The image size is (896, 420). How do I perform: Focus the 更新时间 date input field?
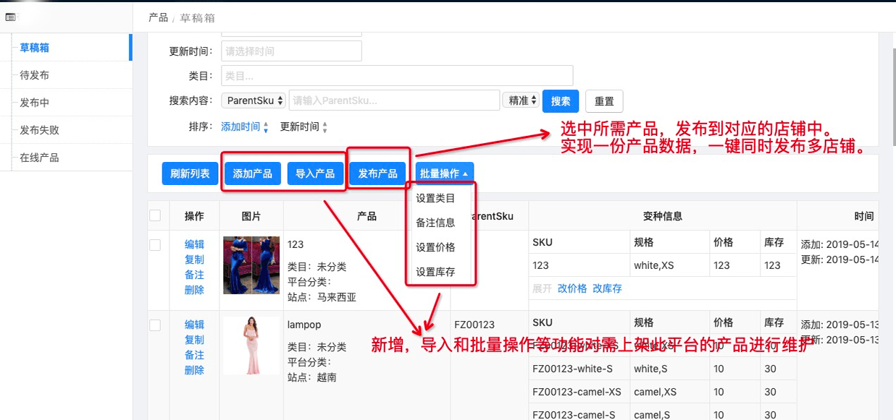pos(291,51)
